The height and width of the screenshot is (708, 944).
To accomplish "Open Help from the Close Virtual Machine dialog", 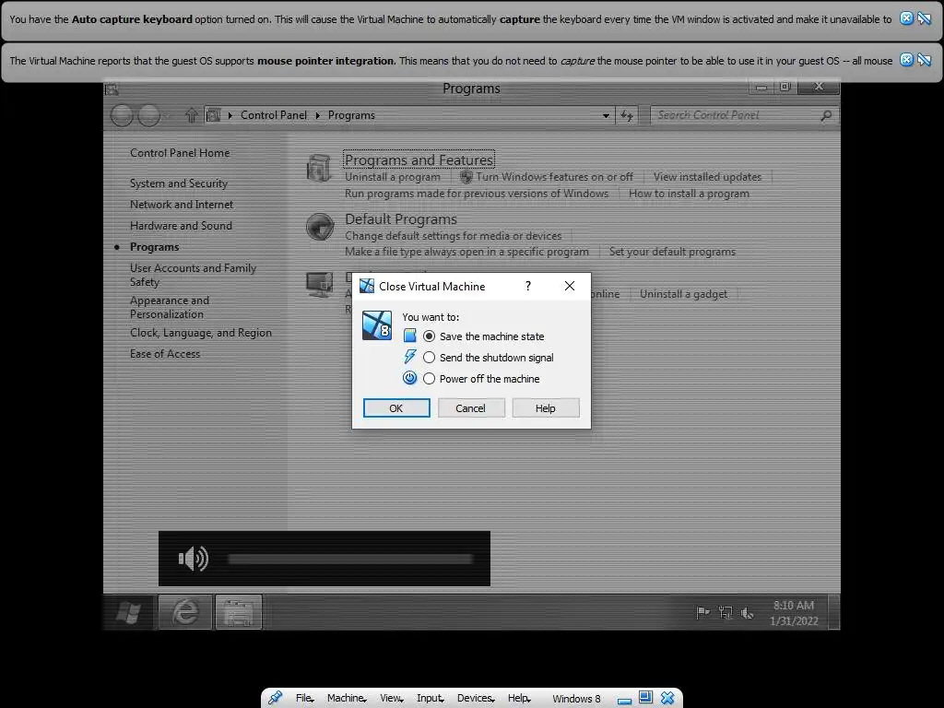I will pyautogui.click(x=546, y=408).
